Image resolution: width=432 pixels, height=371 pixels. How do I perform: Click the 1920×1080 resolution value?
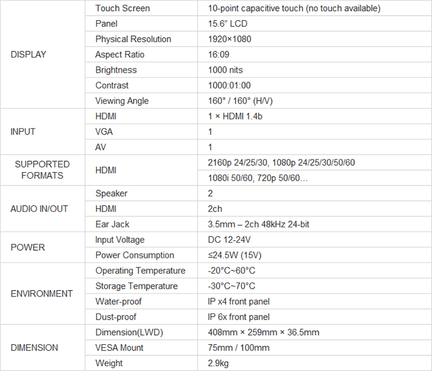coord(229,39)
